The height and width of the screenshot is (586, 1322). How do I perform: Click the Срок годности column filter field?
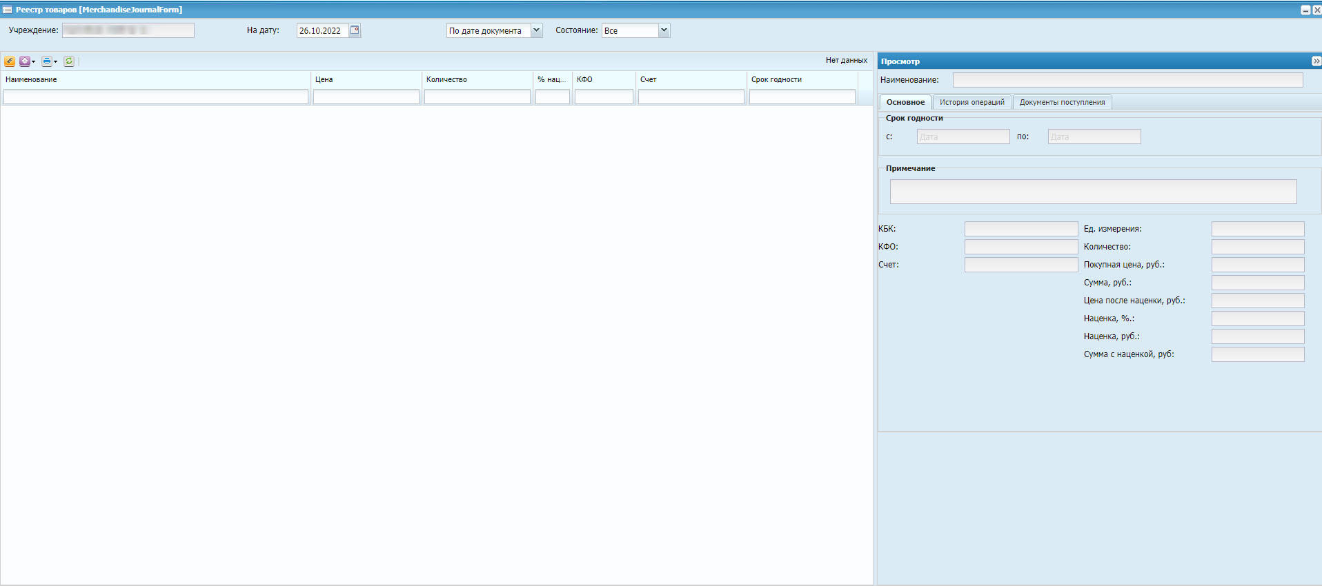802,97
